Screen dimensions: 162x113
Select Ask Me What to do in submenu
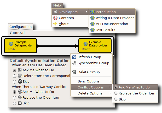pos(135,87)
